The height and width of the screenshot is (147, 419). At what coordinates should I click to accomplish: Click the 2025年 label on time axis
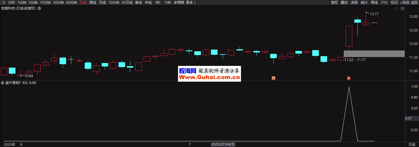click(10, 145)
